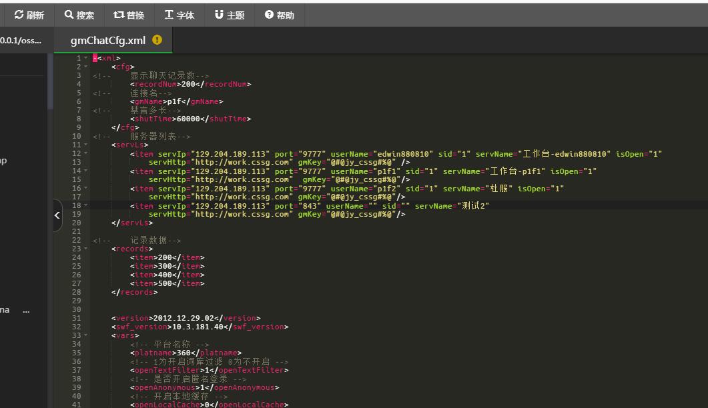
Task: Click the port value 843
Action: point(310,206)
